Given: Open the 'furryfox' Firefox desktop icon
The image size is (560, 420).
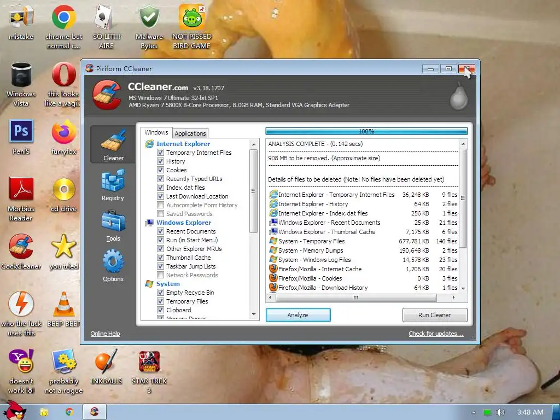Looking at the screenshot, I should (63, 137).
